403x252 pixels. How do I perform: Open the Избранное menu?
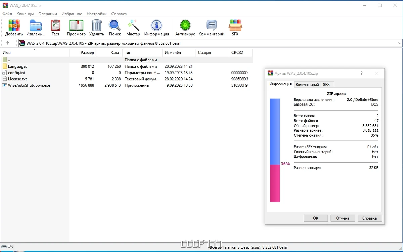point(72,14)
